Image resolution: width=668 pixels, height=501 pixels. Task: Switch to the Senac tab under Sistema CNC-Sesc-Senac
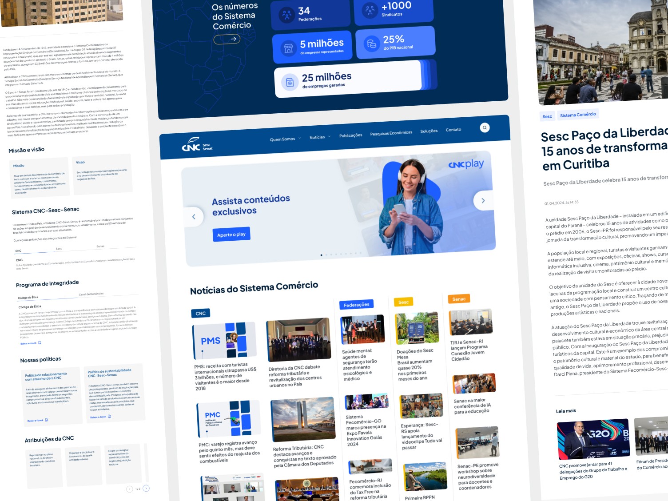[x=100, y=246]
